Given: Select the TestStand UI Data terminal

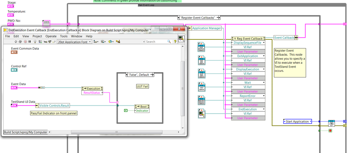Looking at the screenshot, I should 14,106.
